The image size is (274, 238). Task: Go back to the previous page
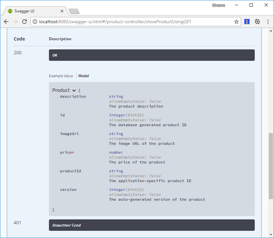(6, 22)
